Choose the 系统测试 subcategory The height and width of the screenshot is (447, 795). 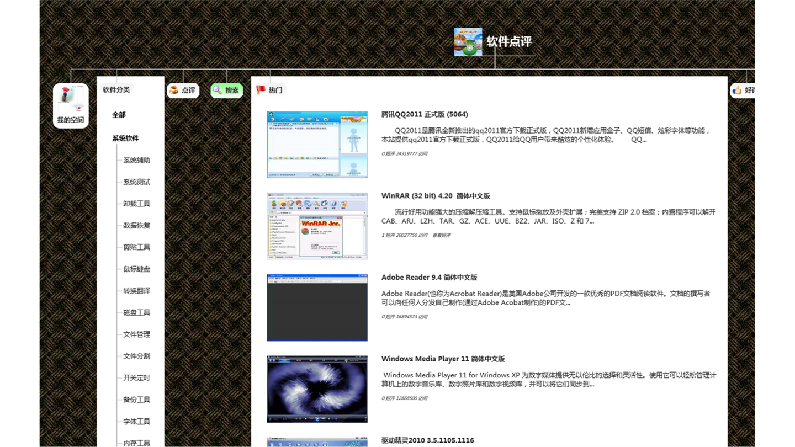(x=136, y=182)
